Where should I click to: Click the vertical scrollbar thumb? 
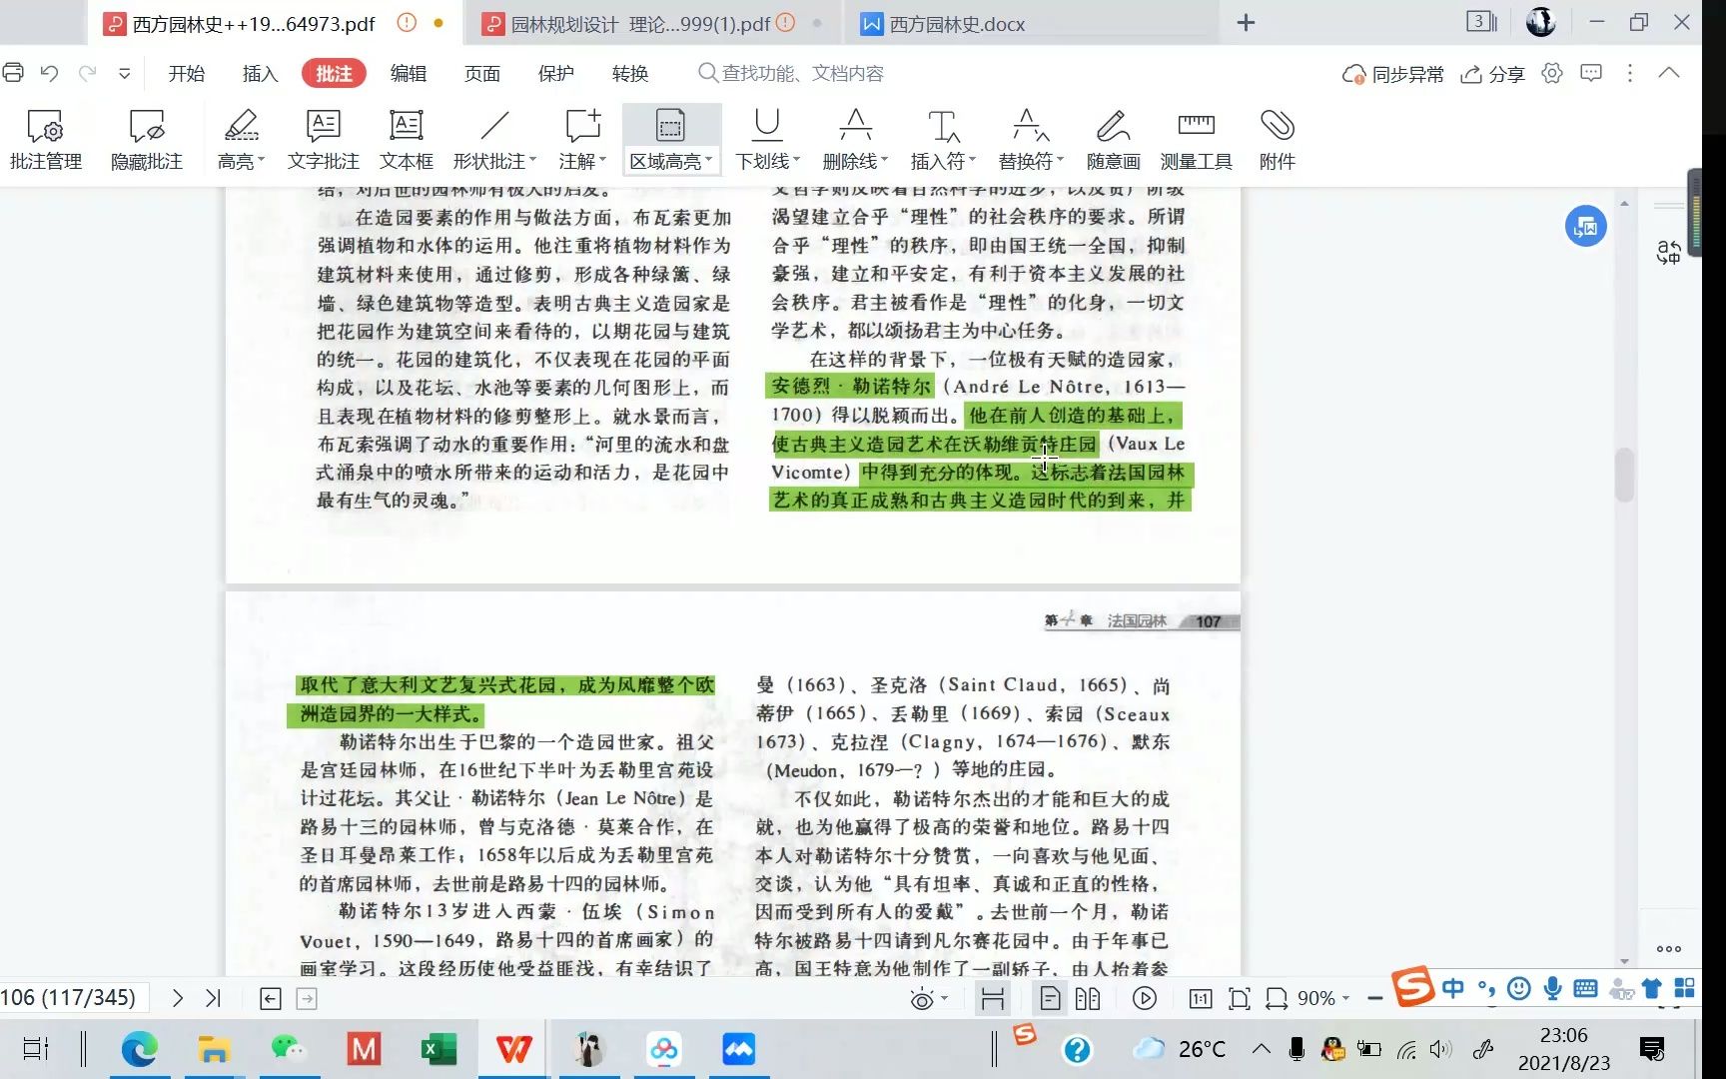tap(1625, 475)
